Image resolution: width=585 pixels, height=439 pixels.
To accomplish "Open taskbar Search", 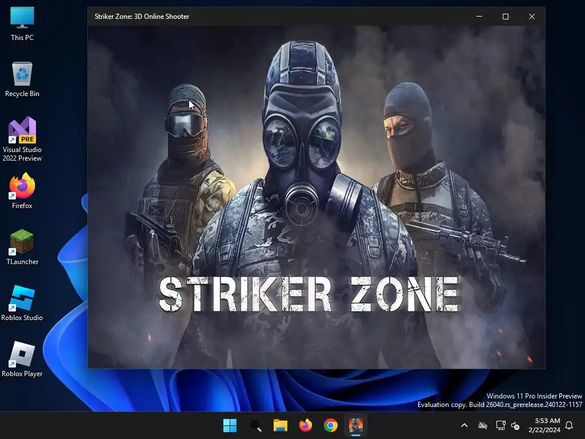I will [255, 425].
